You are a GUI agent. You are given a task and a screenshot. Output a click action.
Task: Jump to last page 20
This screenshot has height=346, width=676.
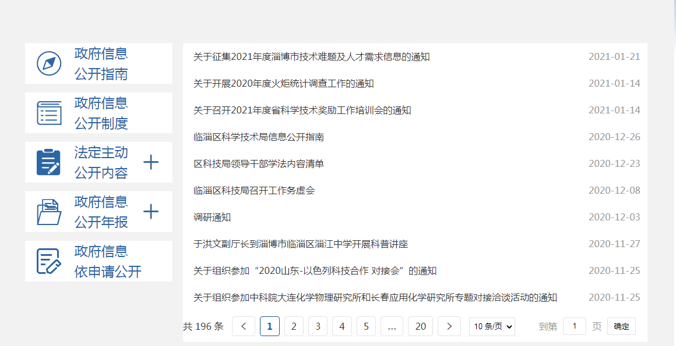click(x=420, y=326)
